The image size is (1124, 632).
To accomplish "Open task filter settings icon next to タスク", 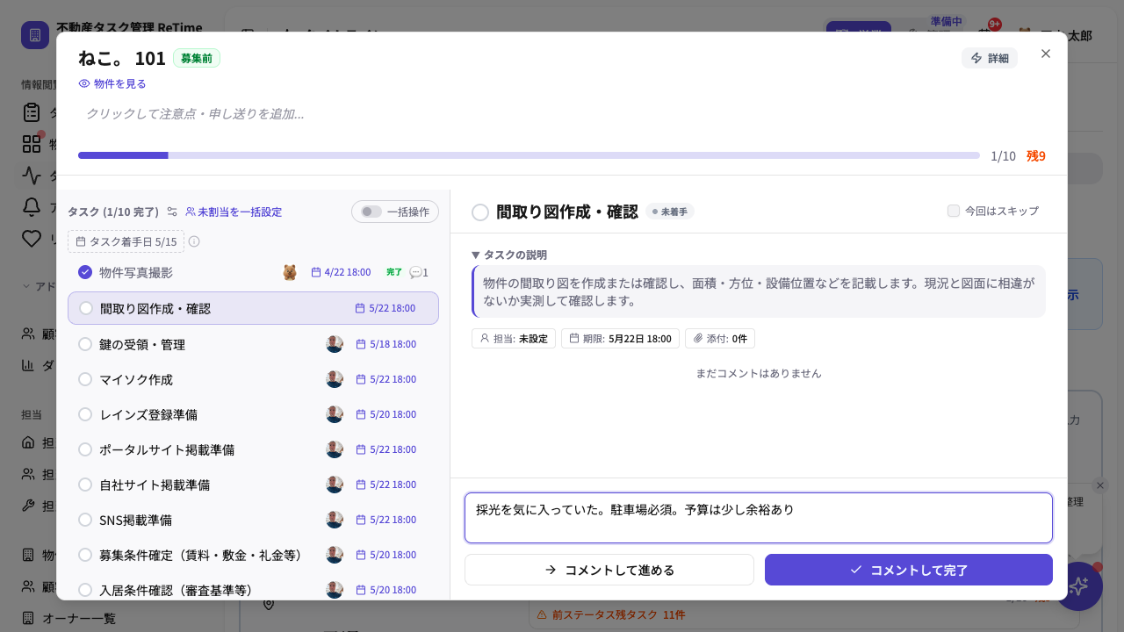I will click(172, 212).
